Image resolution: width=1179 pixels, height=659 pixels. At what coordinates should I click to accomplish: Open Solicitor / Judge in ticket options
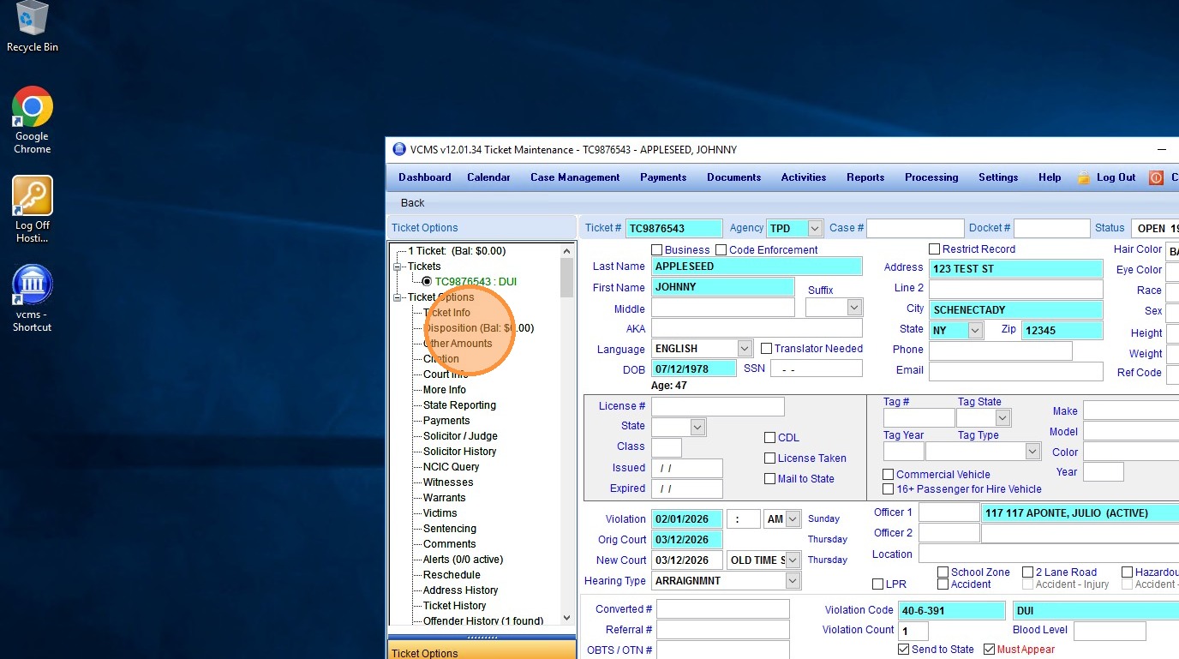(460, 436)
